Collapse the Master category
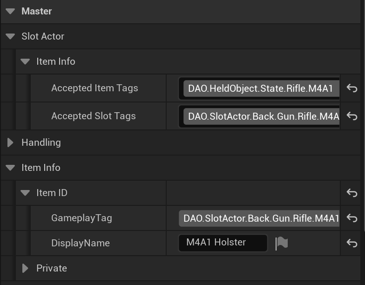Viewport: 365px width, 285px height. (x=10, y=11)
